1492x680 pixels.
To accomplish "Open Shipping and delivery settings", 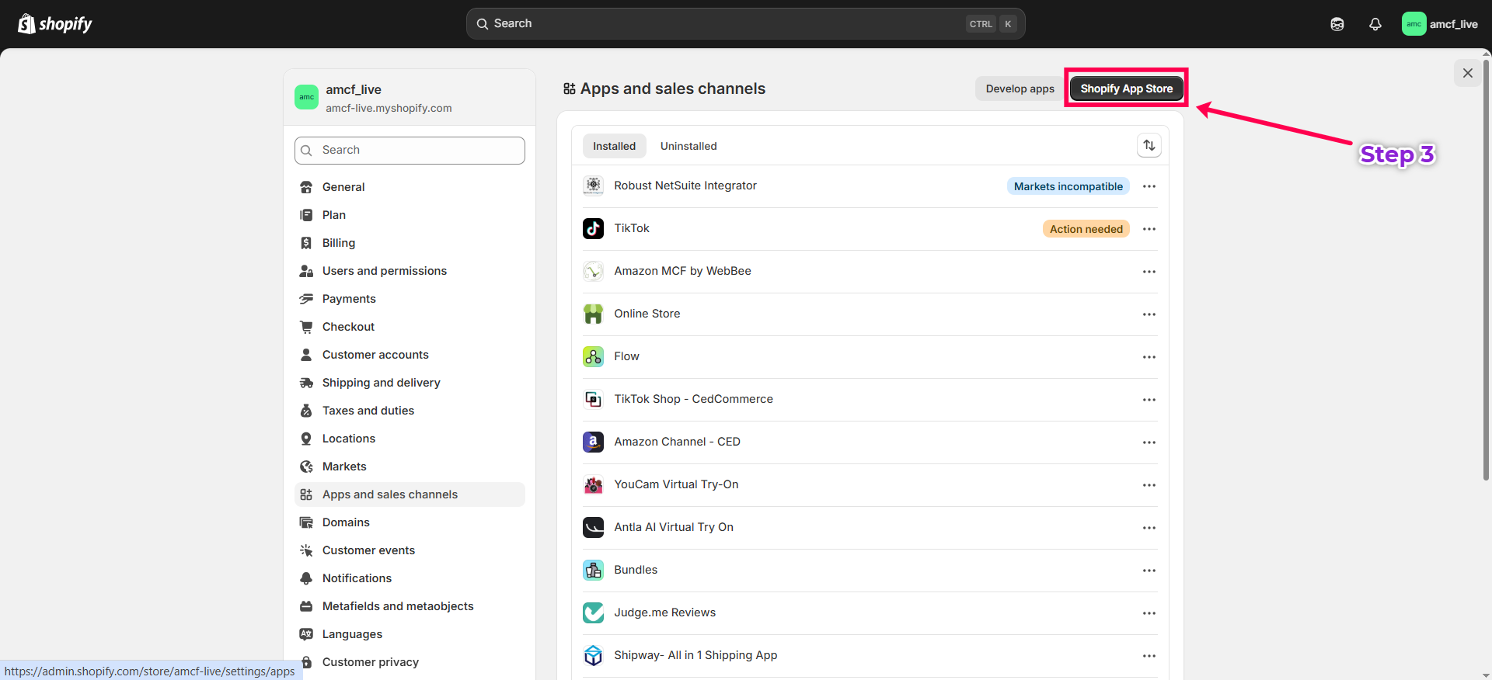I will coord(381,383).
